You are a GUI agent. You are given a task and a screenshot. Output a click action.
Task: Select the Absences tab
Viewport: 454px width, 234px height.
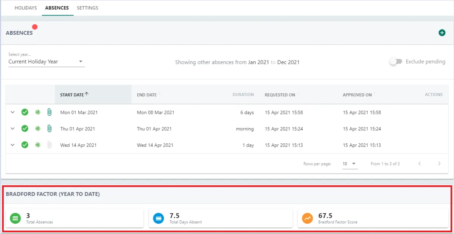[x=57, y=8]
